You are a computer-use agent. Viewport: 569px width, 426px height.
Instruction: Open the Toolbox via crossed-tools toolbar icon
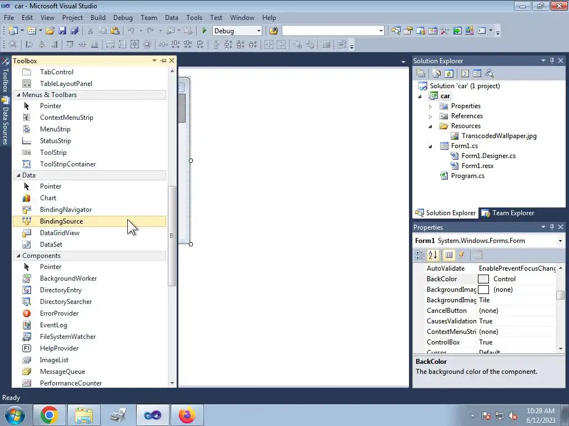[x=445, y=31]
